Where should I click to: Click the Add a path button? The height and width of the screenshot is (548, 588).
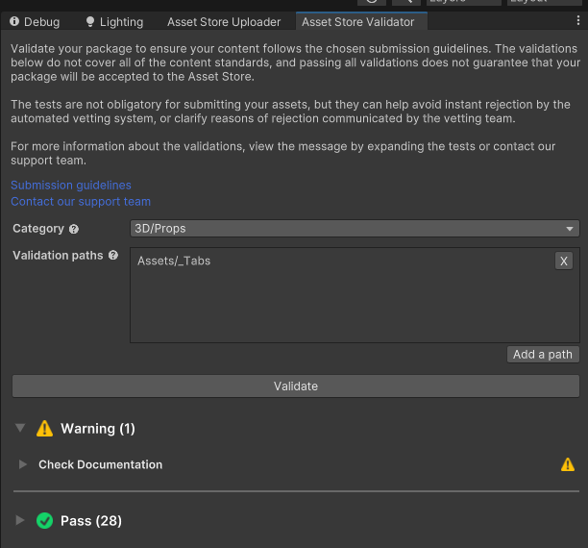pyautogui.click(x=543, y=355)
